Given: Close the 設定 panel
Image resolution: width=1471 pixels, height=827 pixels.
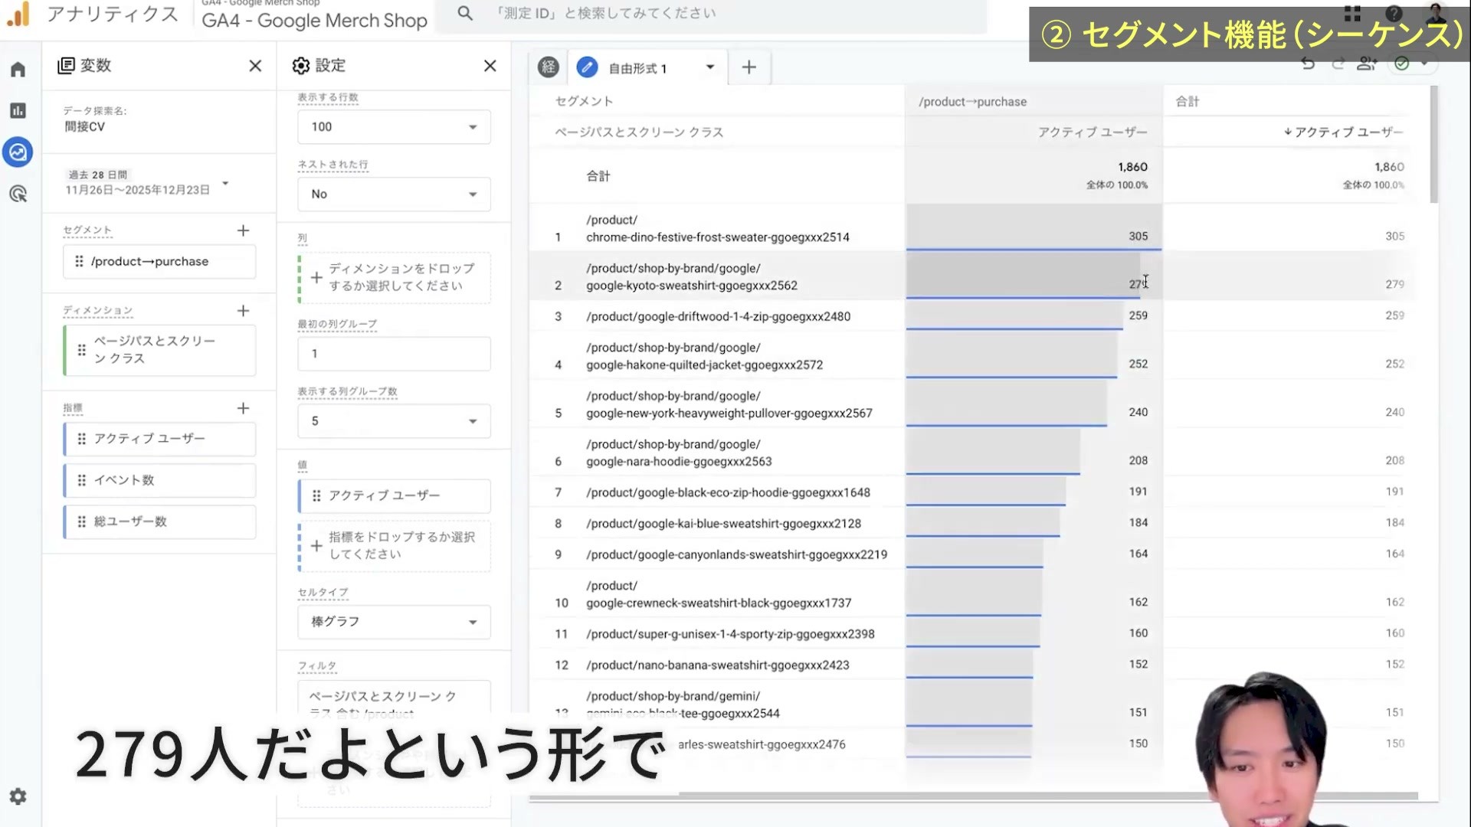Looking at the screenshot, I should point(490,66).
